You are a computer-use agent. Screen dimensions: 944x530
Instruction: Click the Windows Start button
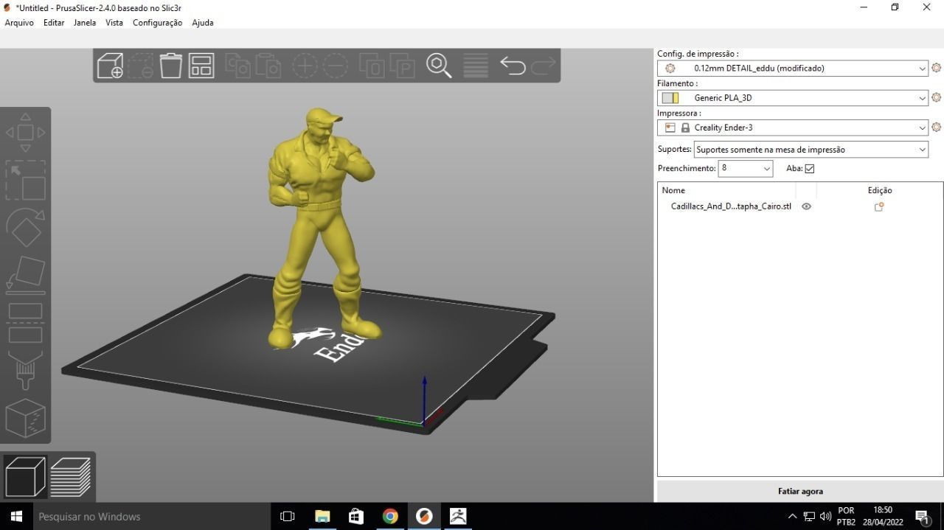[15, 516]
